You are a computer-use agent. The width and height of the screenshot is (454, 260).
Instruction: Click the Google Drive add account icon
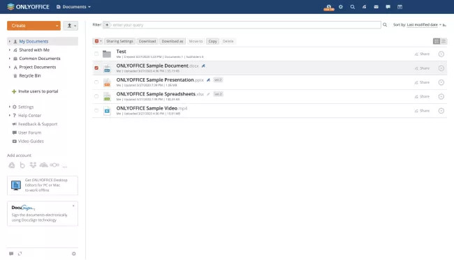12,165
